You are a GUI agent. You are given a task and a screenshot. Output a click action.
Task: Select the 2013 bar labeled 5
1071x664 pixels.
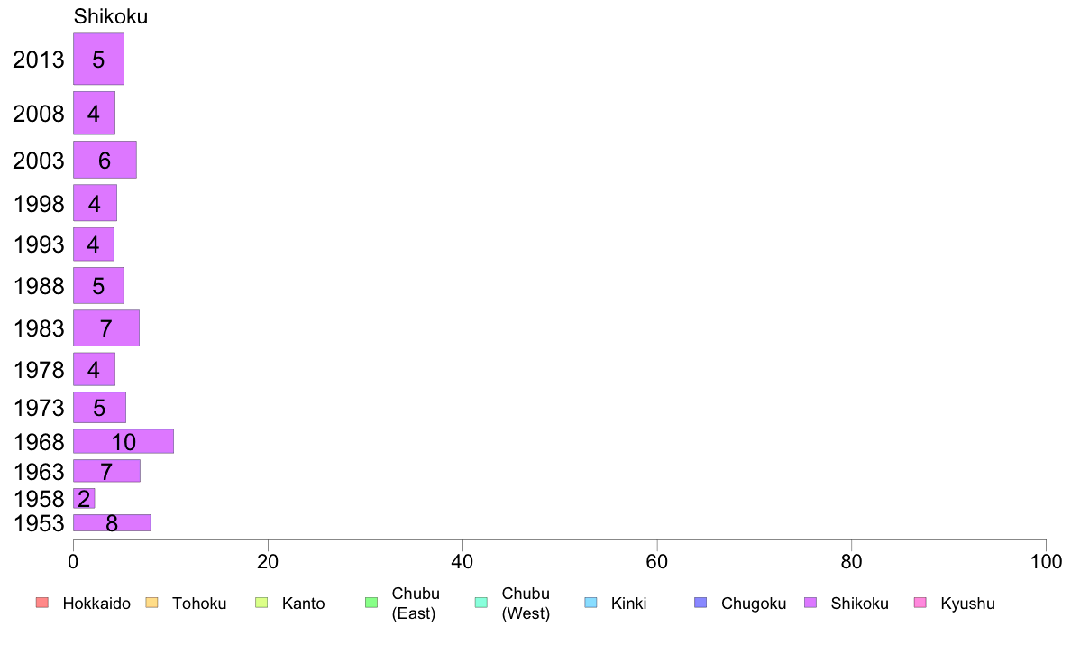(x=99, y=59)
